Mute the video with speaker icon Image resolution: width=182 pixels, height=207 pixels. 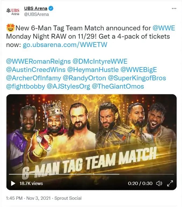click(159, 183)
